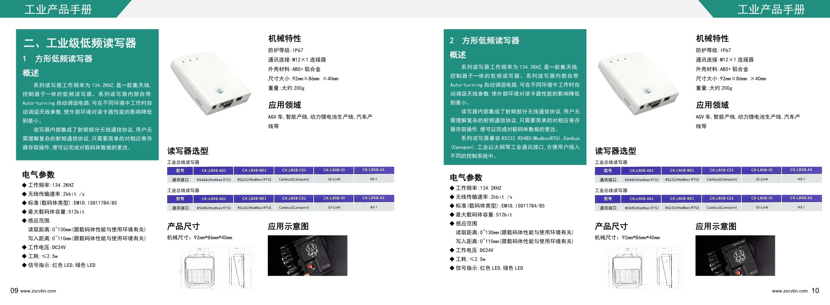Click the "应用示意图" heading on page 09
Viewport: 830px width, 305px height.
click(x=288, y=226)
